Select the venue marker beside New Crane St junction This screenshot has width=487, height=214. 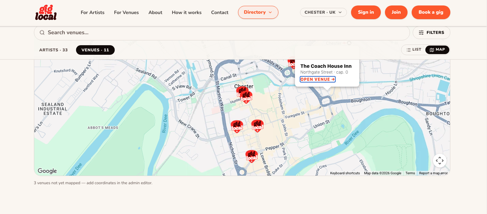(237, 126)
